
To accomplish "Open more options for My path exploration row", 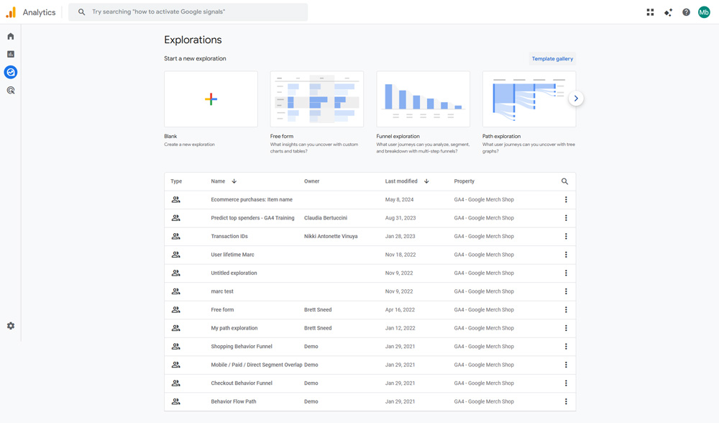I will click(x=566, y=328).
